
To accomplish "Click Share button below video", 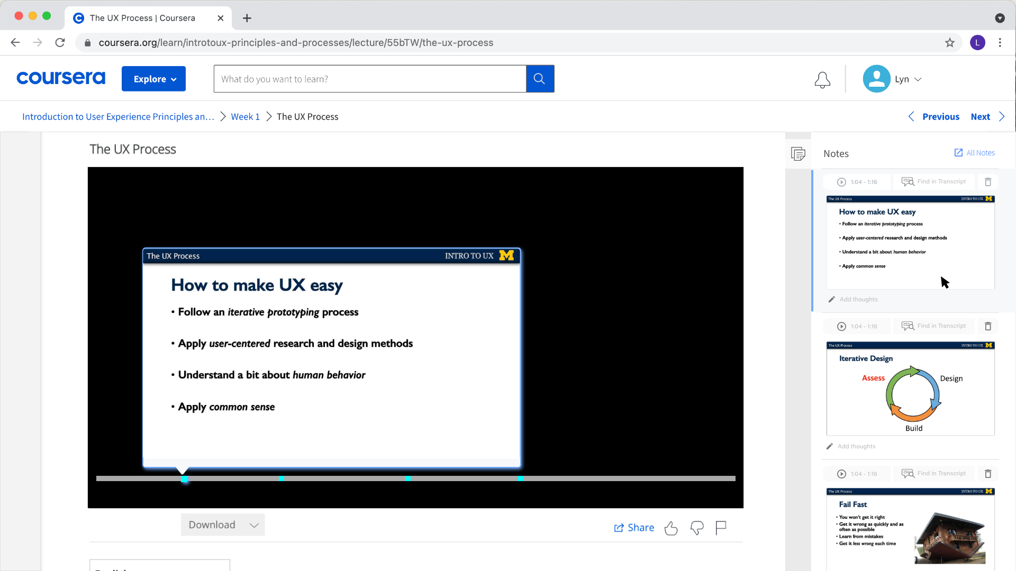I will click(x=634, y=528).
